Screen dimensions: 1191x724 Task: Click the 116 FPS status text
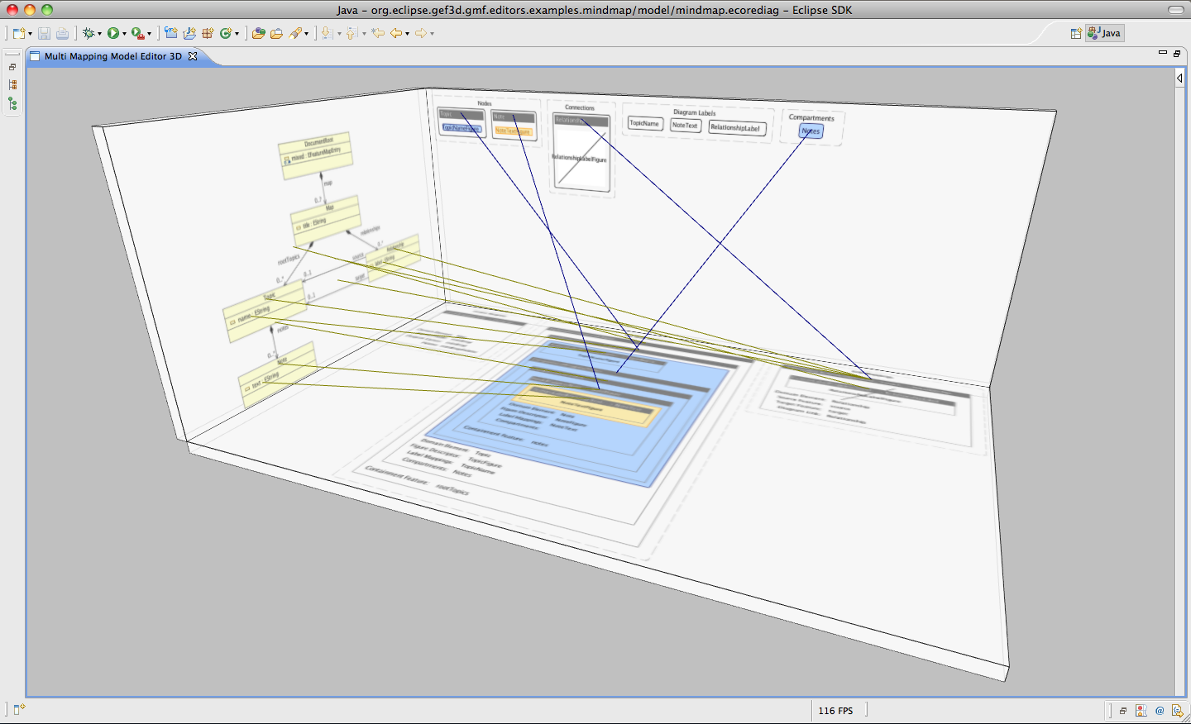pos(835,711)
